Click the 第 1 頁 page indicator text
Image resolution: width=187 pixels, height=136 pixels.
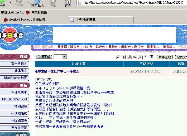pos(121,57)
